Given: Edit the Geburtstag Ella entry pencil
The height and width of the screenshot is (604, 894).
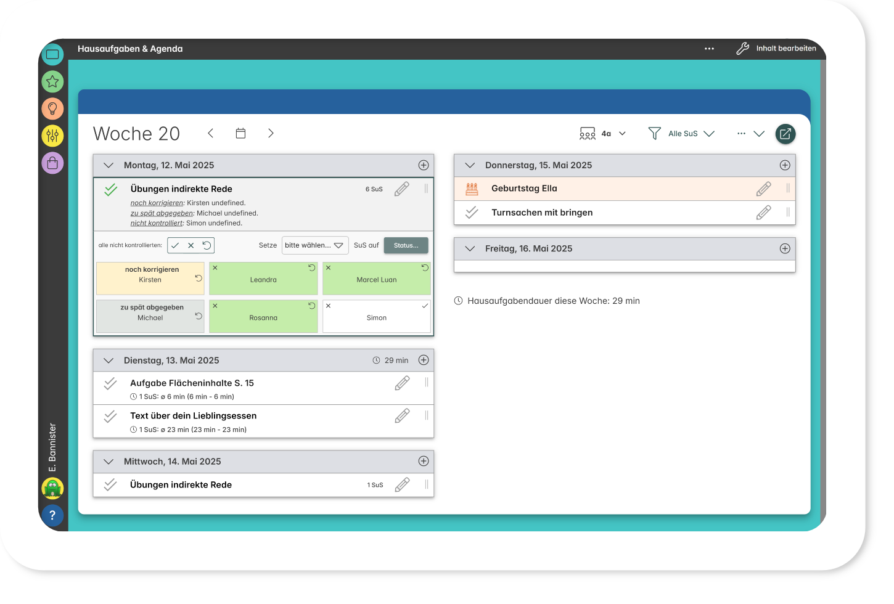Looking at the screenshot, I should tap(763, 189).
